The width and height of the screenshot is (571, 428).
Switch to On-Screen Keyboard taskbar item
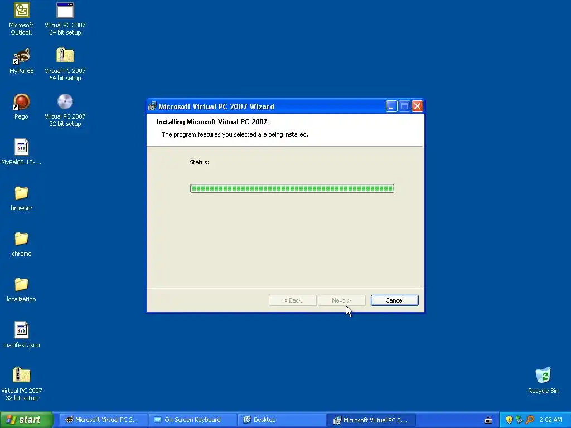[x=192, y=420]
